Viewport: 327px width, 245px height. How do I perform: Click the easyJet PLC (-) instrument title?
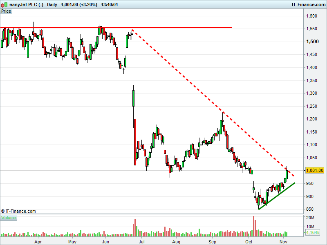click(26, 4)
